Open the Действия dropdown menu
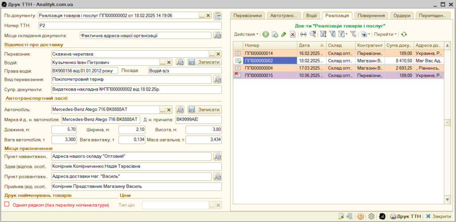The width and height of the screenshot is (456, 222). click(246, 34)
